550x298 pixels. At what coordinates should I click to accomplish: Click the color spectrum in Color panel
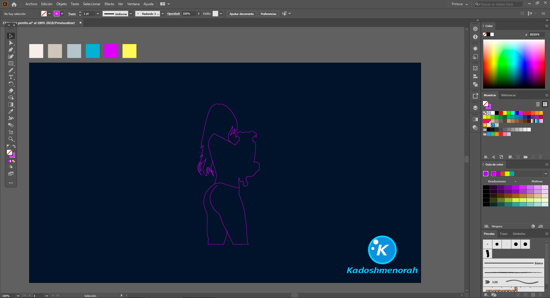click(x=514, y=64)
